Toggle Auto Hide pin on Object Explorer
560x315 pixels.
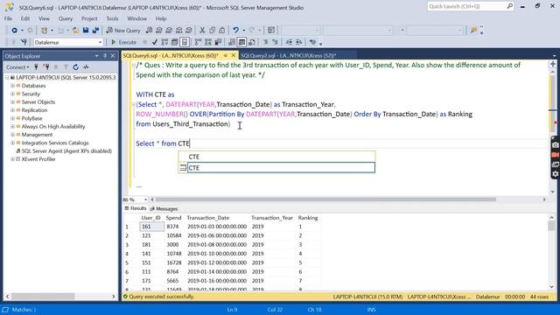click(105, 56)
